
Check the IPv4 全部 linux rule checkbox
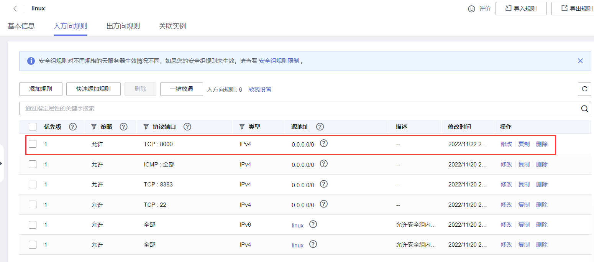point(33,244)
